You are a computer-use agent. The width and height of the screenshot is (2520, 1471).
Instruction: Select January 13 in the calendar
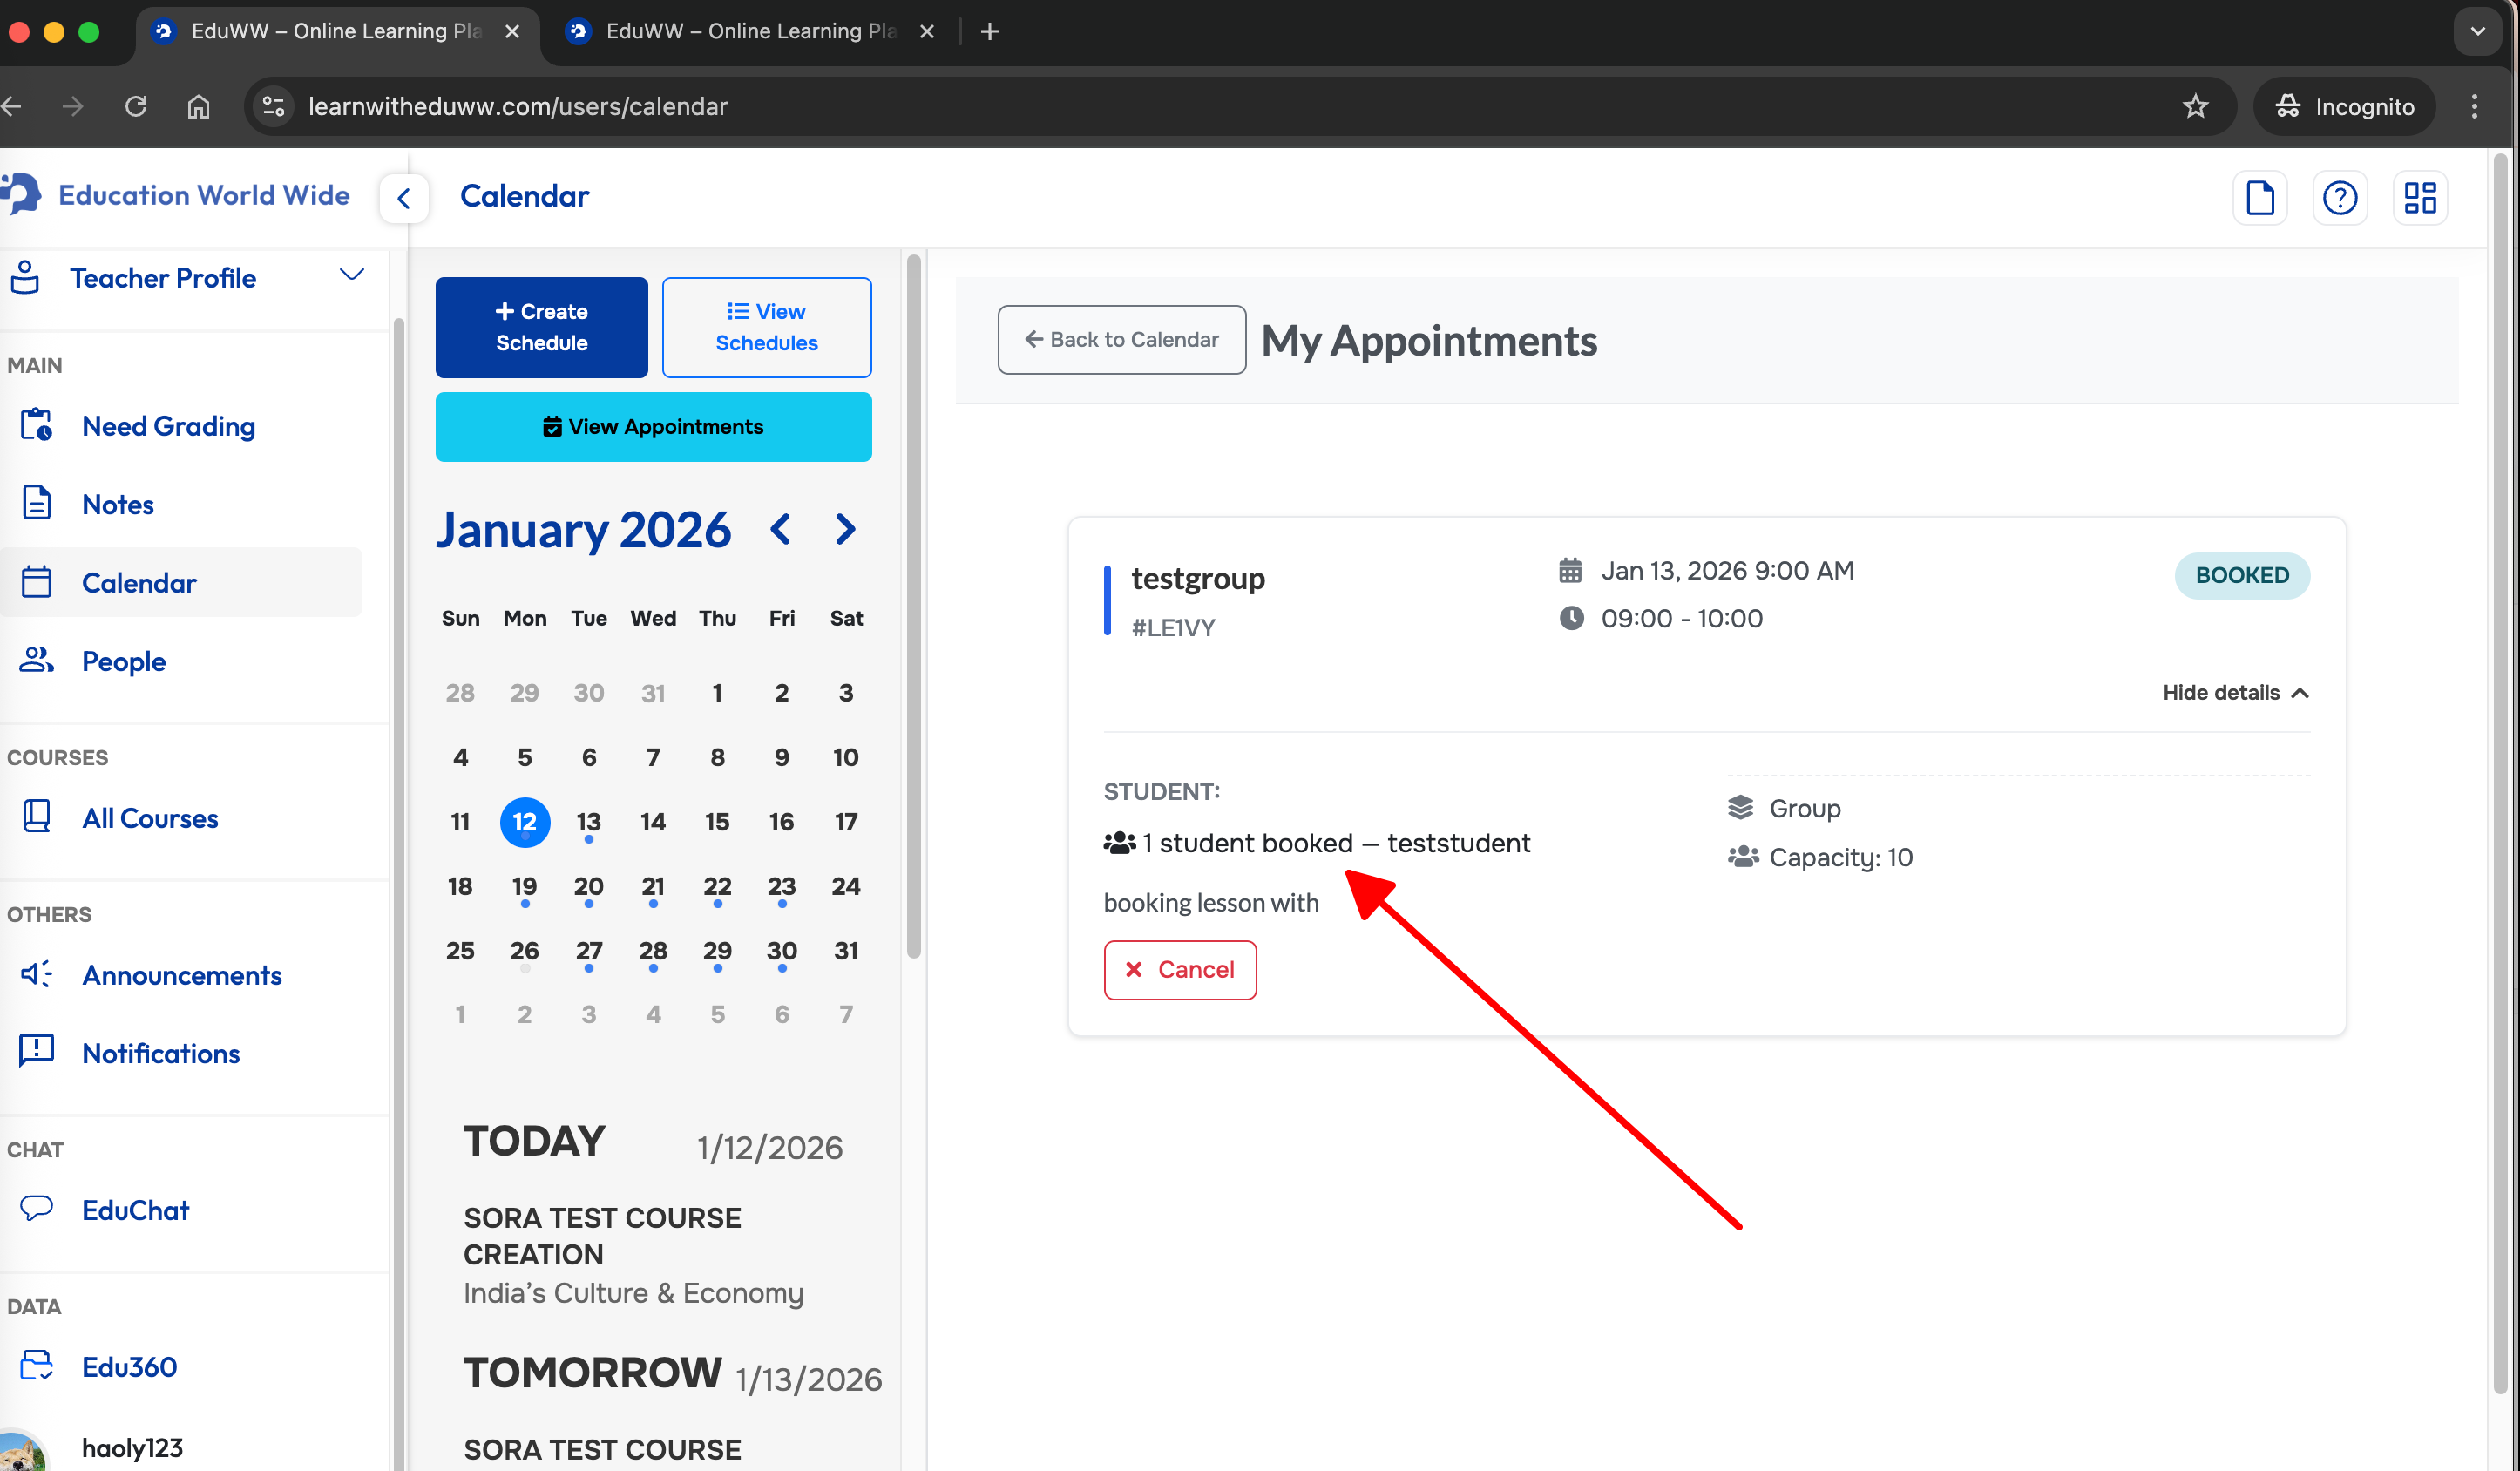point(588,822)
